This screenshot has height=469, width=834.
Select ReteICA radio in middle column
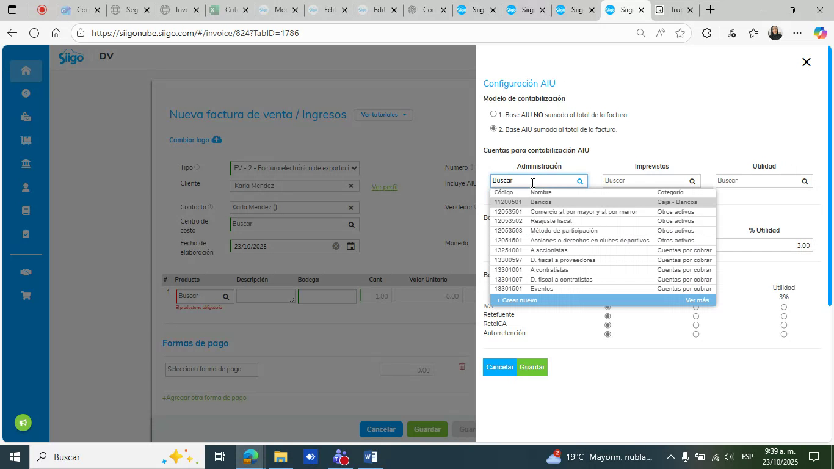click(x=696, y=325)
